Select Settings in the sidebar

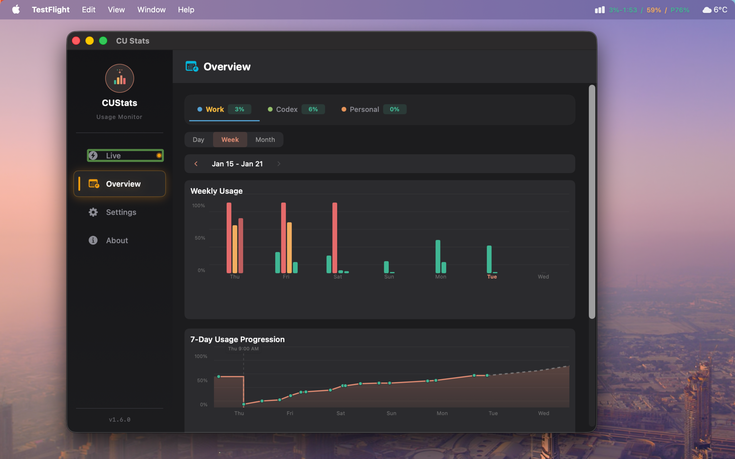click(x=121, y=212)
